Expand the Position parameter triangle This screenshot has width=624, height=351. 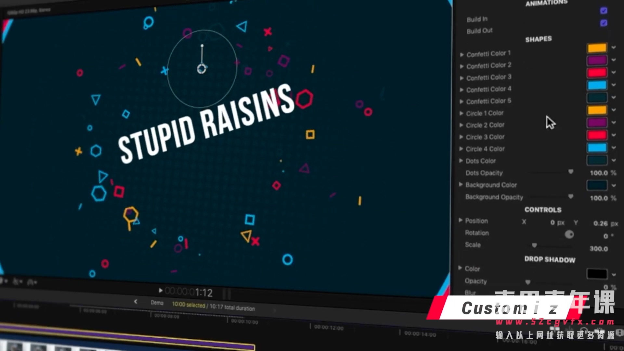[460, 220]
